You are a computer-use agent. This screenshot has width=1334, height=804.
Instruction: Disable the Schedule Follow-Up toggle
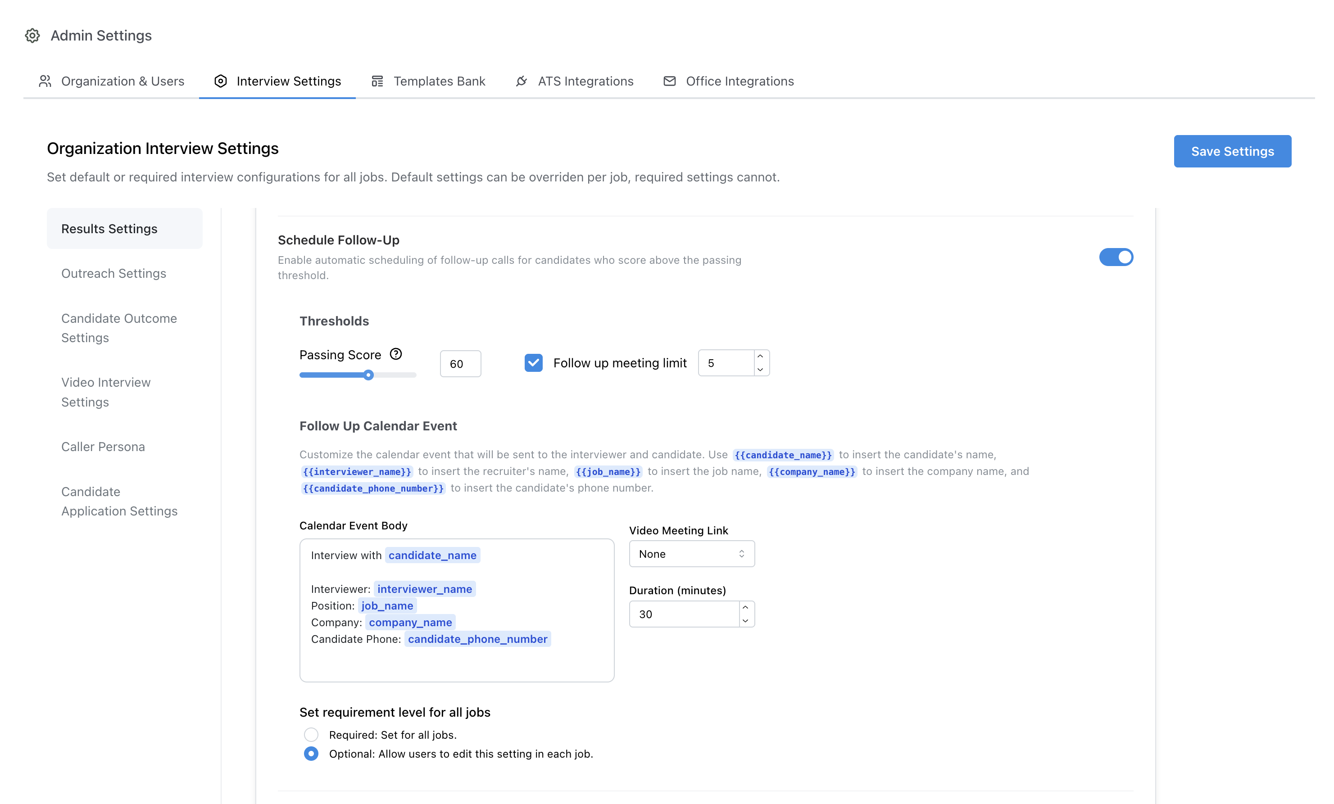(x=1116, y=257)
